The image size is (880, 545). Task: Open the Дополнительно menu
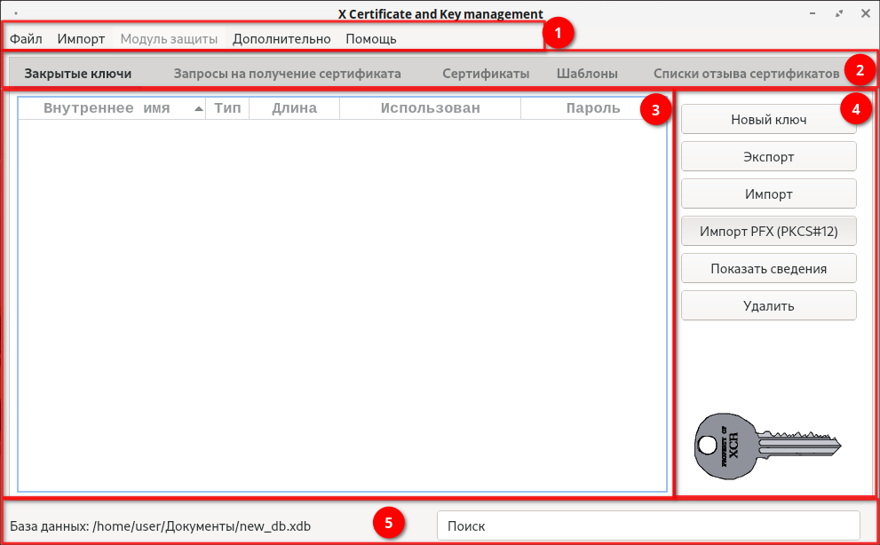(281, 39)
